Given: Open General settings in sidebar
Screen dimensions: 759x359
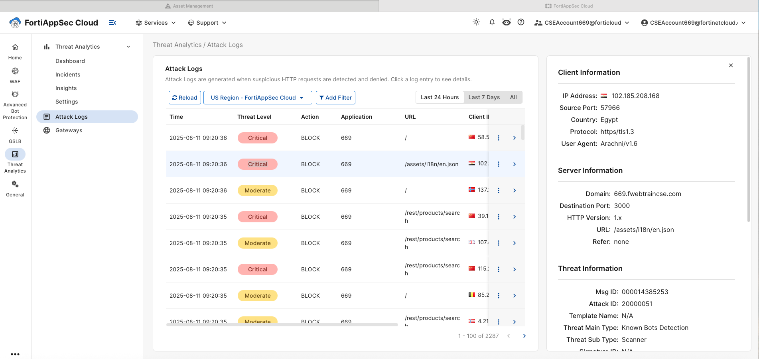Looking at the screenshot, I should click(x=15, y=189).
